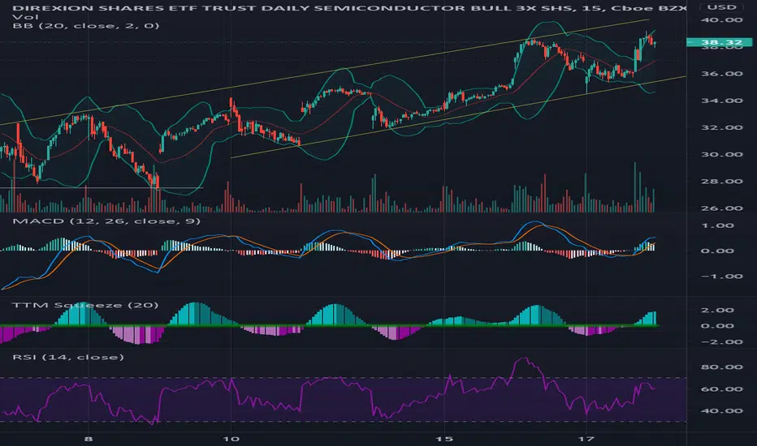Select the BB (20, close, 2, 0) legend
The height and width of the screenshot is (446, 757).
pyautogui.click(x=85, y=26)
